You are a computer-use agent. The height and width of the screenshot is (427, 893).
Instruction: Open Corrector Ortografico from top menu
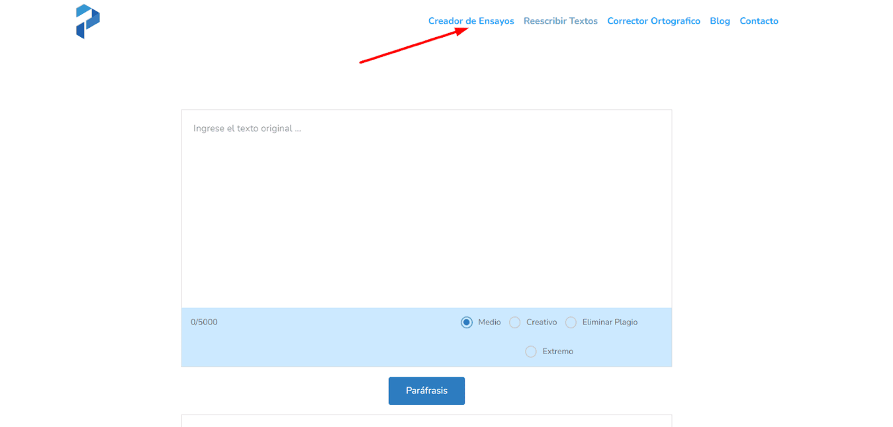[653, 21]
